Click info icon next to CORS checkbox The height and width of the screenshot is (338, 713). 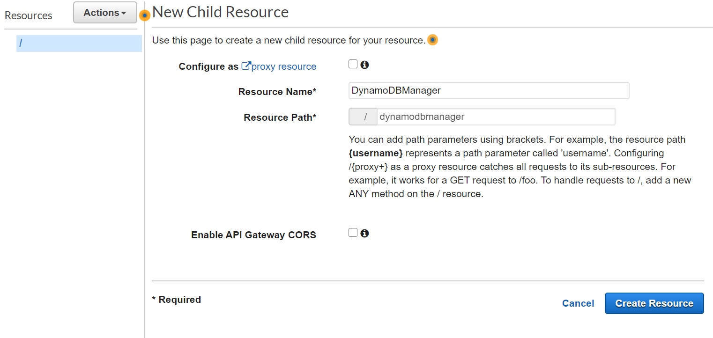pyautogui.click(x=364, y=233)
